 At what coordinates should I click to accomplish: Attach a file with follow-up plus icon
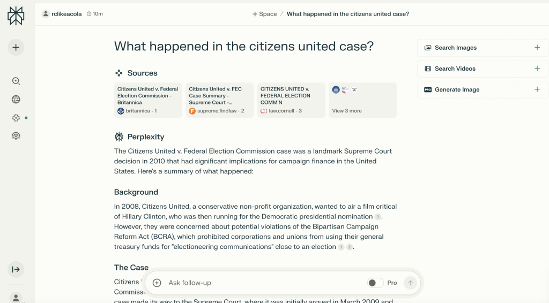pyautogui.click(x=157, y=283)
